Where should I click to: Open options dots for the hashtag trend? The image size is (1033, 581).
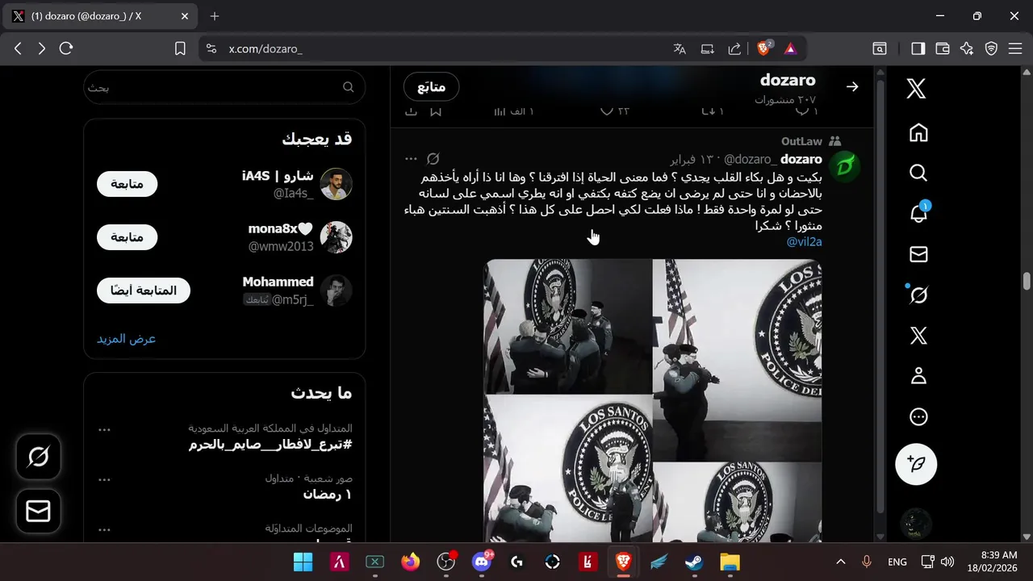[x=104, y=429]
